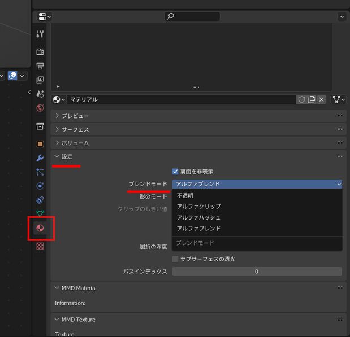Choose アルファハッシュ blend mode option
Image resolution: width=350 pixels, height=337 pixels.
198,217
